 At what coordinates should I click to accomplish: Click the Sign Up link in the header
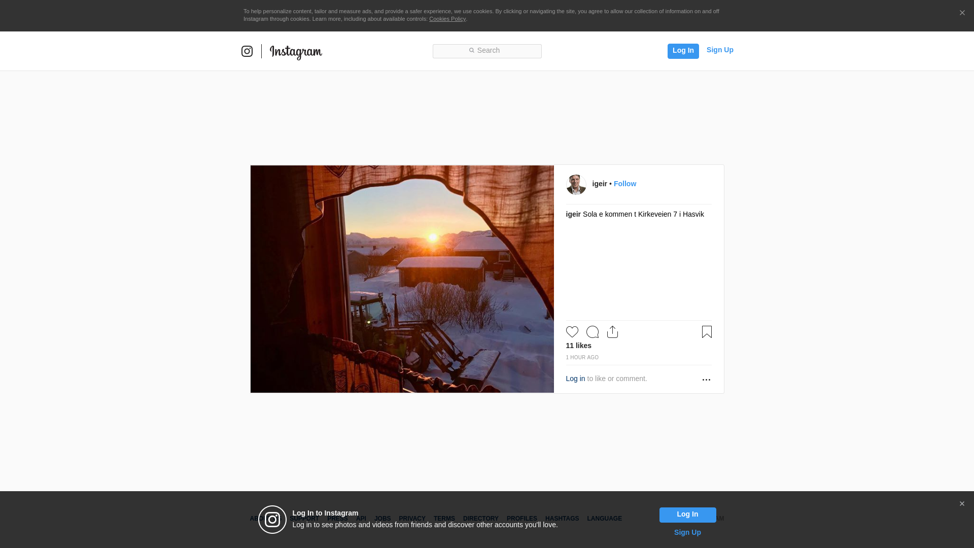pyautogui.click(x=719, y=50)
